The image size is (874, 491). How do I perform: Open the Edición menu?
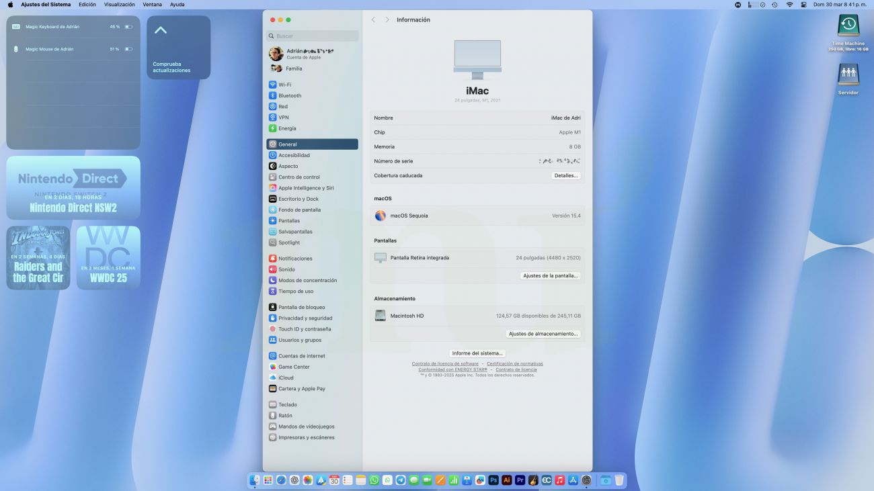point(87,4)
